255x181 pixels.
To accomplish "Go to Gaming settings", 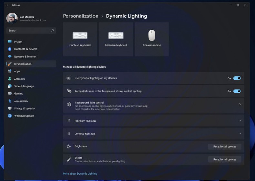I will coord(31,93).
